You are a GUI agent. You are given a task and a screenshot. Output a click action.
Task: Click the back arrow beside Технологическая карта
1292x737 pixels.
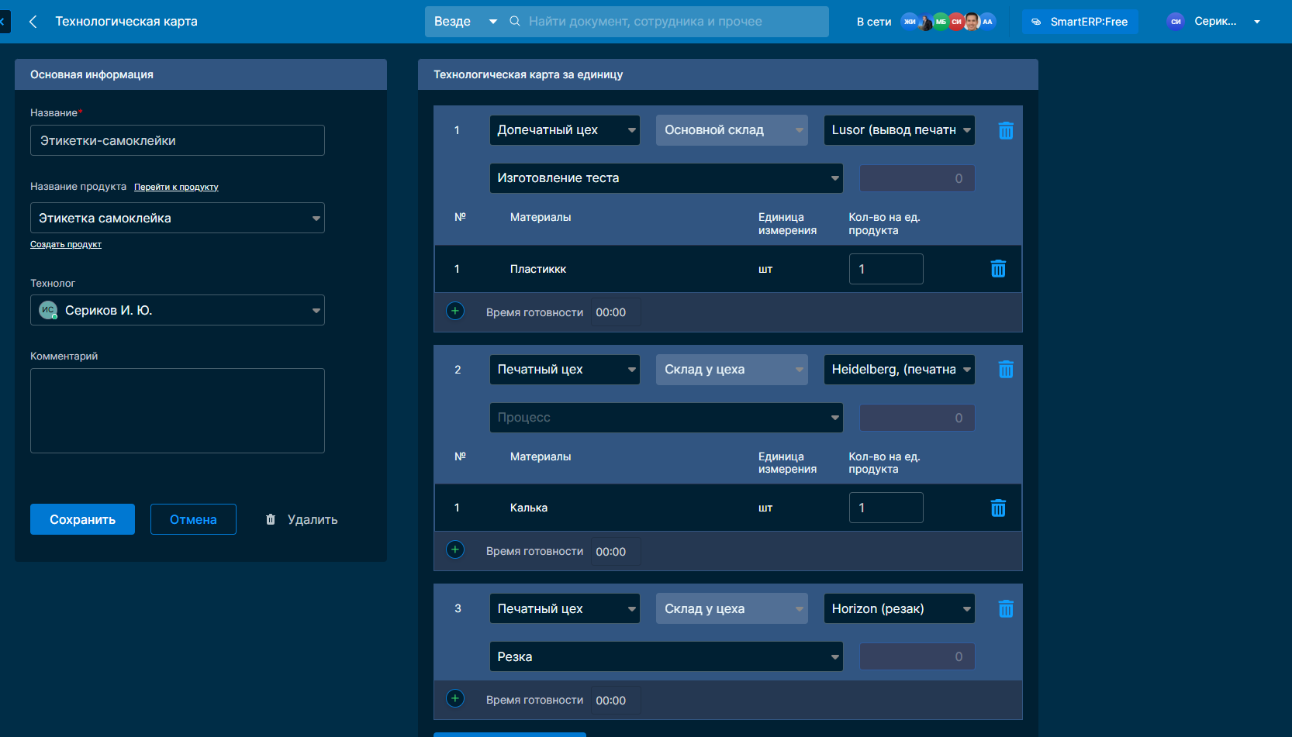coord(33,22)
